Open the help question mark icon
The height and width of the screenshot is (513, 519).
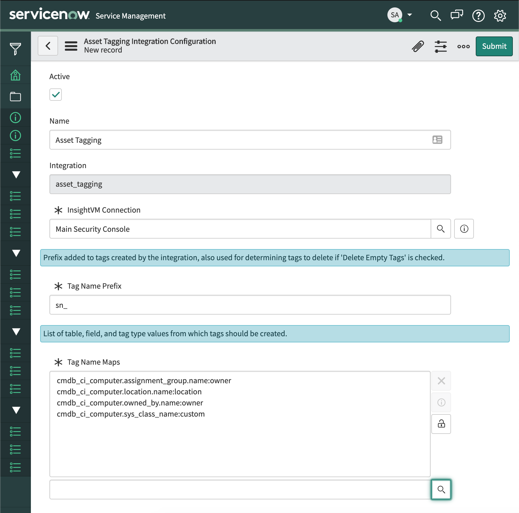point(478,15)
